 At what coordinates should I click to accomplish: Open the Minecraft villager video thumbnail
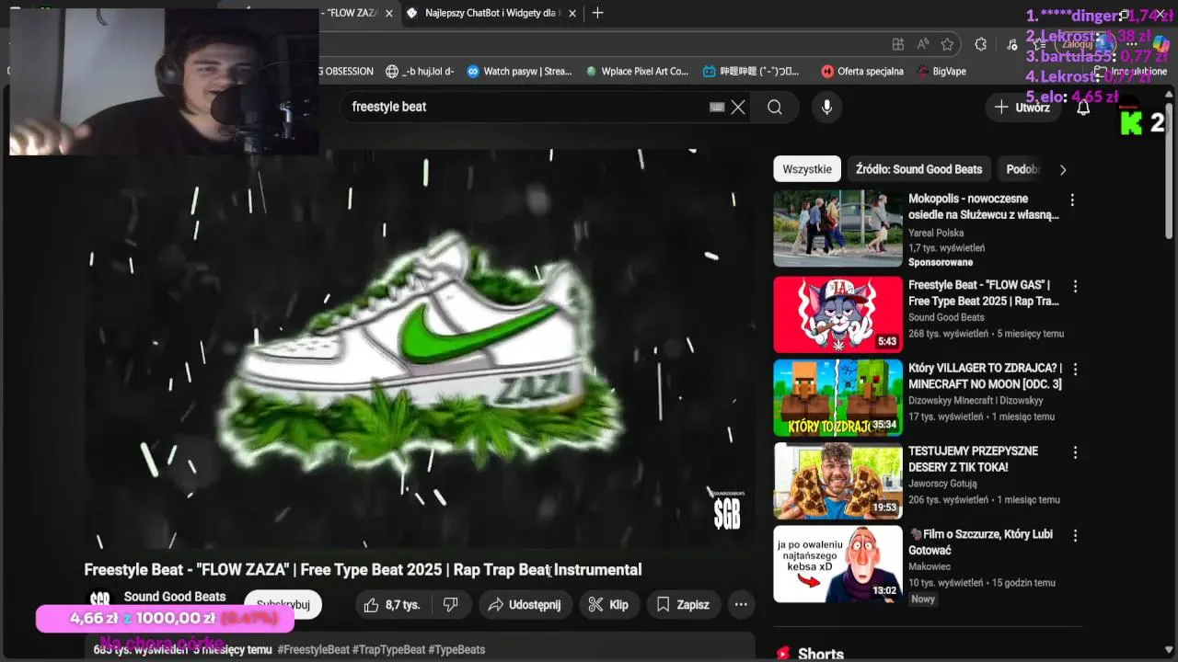(837, 397)
